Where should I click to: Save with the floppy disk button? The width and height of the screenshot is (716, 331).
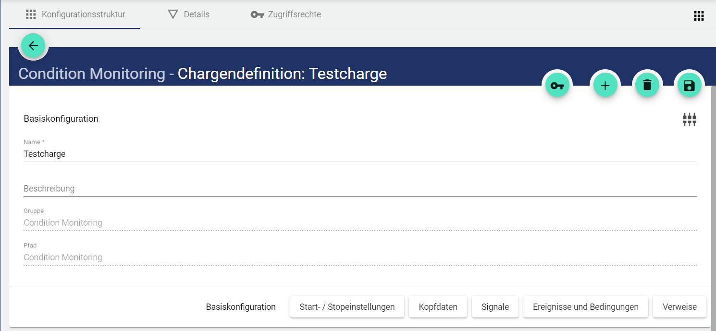point(689,86)
